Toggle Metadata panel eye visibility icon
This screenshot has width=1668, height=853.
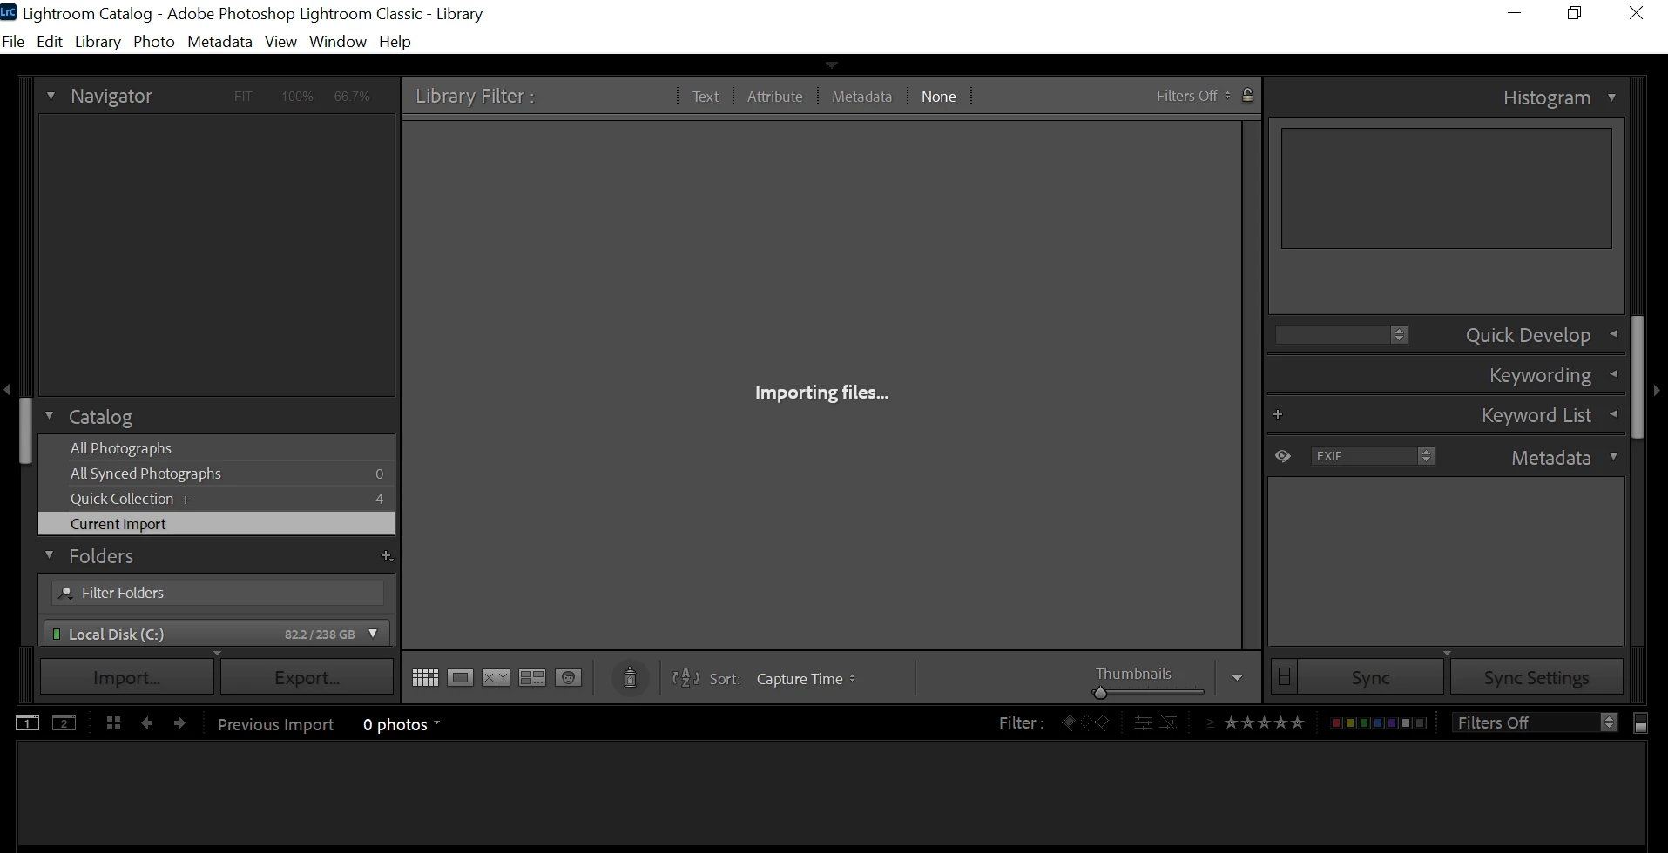1283,456
